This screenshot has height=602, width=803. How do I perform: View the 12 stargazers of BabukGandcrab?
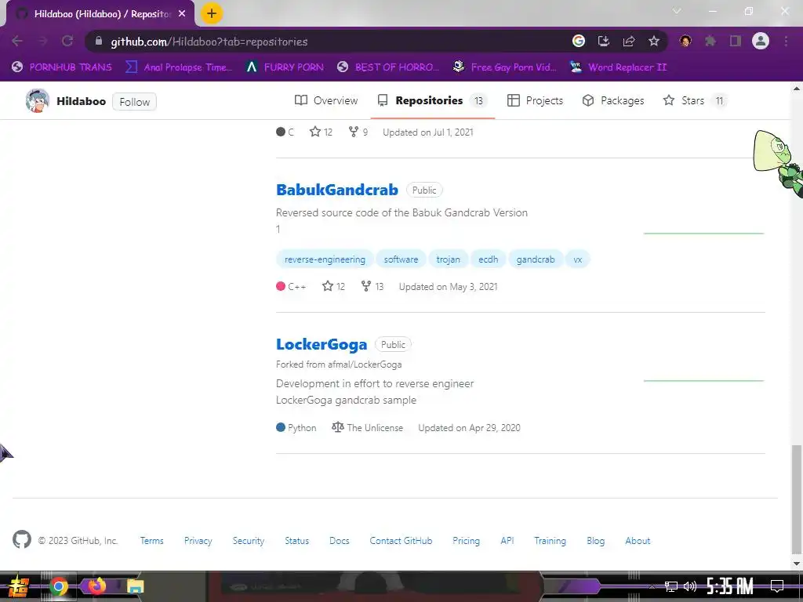coord(333,286)
